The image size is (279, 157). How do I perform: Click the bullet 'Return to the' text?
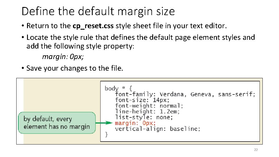click(x=49, y=26)
